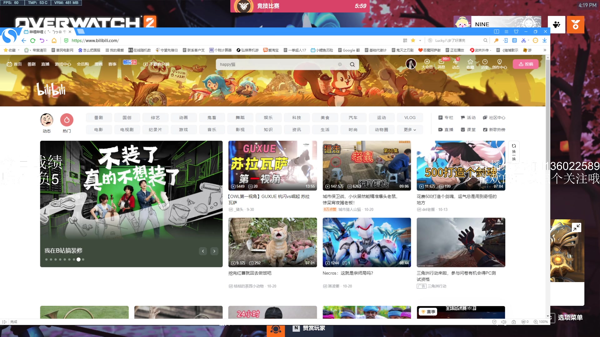Click the 换一换 refresh recommendations button

[x=514, y=152]
